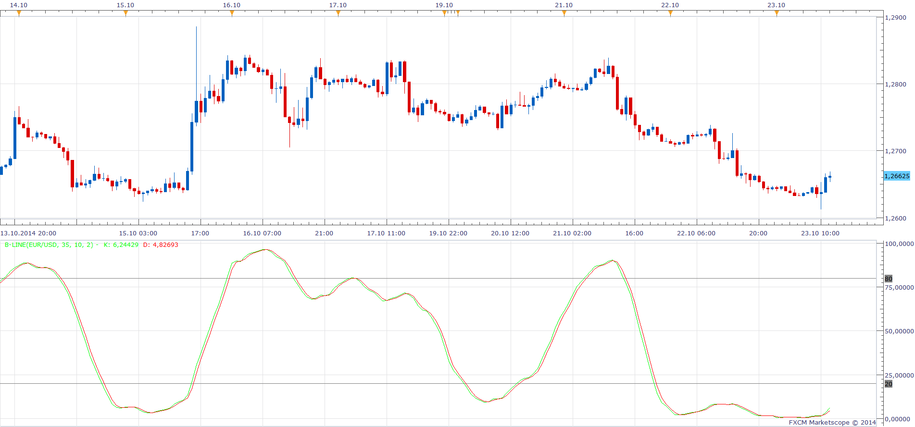Select the oversold level 20 tag
The width and height of the screenshot is (915, 427).
(889, 384)
